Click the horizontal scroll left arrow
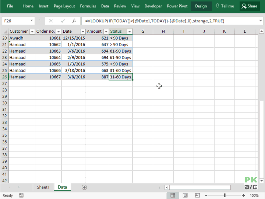This screenshot has height=199, width=265. click(167, 187)
